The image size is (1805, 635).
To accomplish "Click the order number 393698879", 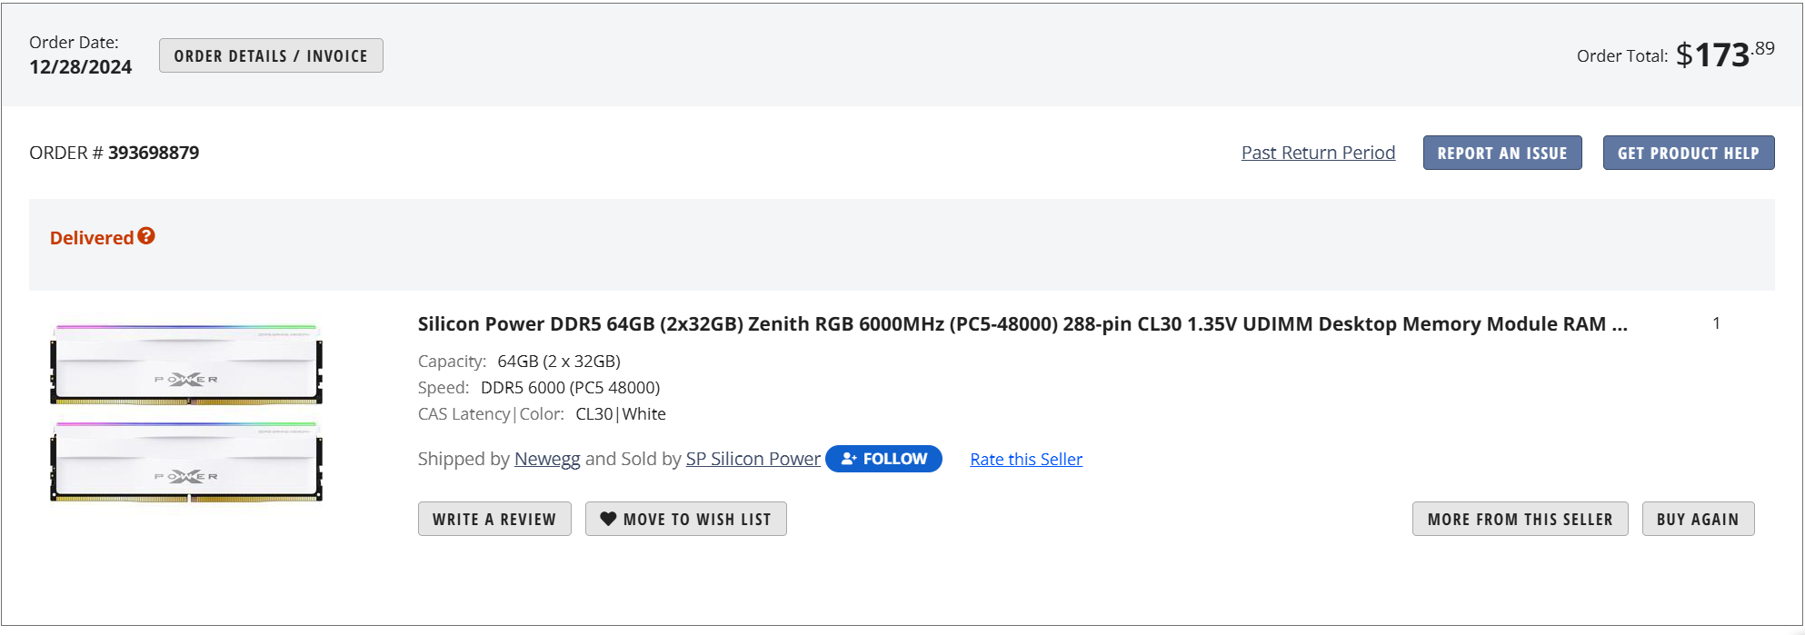I will click(154, 153).
